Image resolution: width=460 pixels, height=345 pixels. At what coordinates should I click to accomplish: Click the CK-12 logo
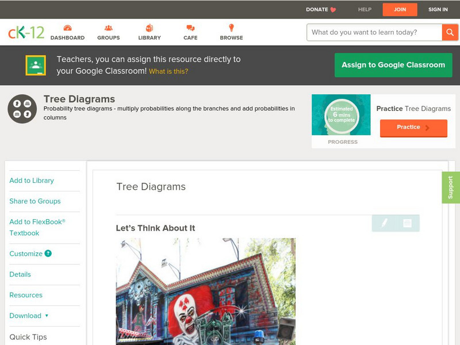coord(26,32)
